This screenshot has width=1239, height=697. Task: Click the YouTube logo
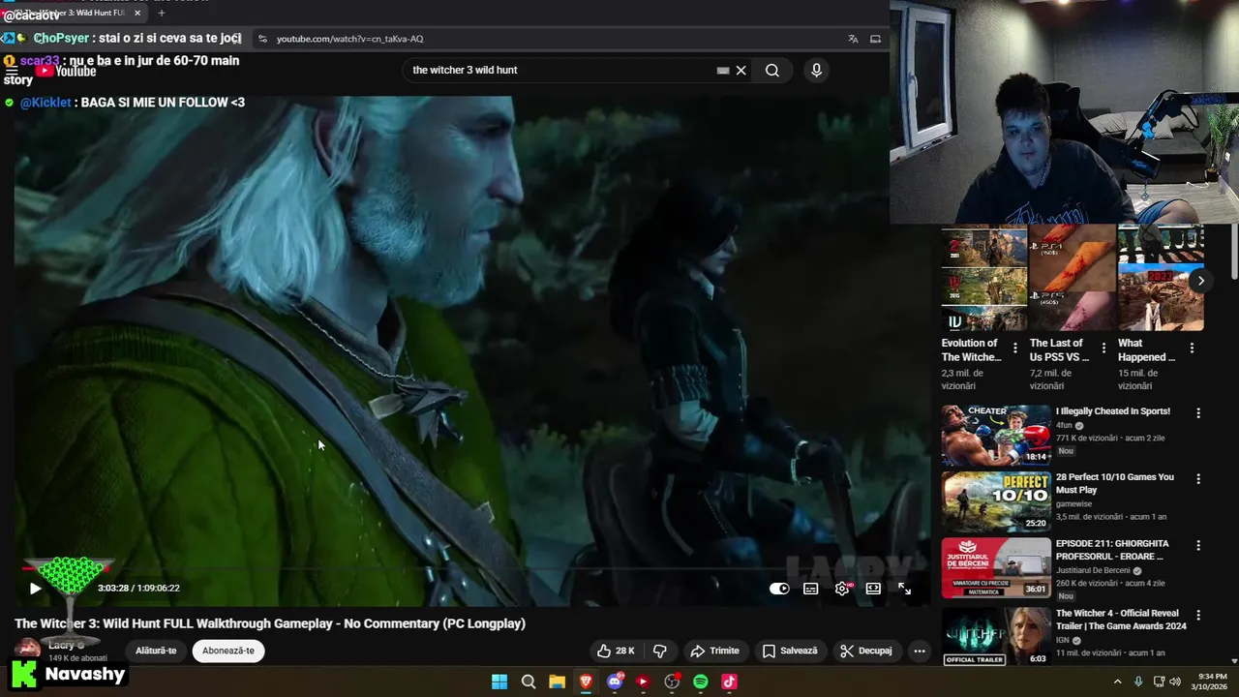pyautogui.click(x=66, y=71)
